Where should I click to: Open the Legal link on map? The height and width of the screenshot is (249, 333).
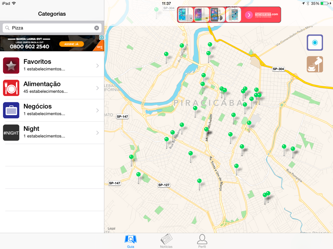112,228
